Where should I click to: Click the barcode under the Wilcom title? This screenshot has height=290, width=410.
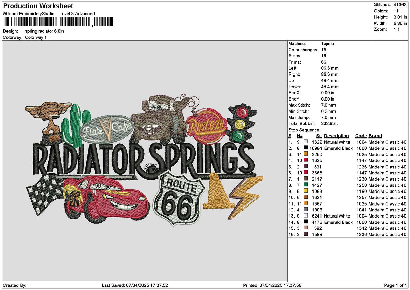click(58, 22)
